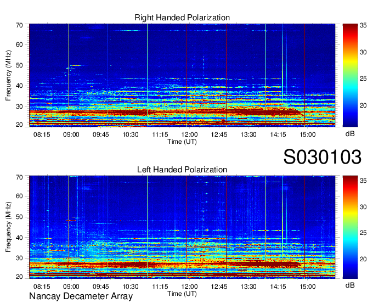Click the 70 MHz tick on left-handed plot
This screenshot has width=373, height=303.
(19, 177)
